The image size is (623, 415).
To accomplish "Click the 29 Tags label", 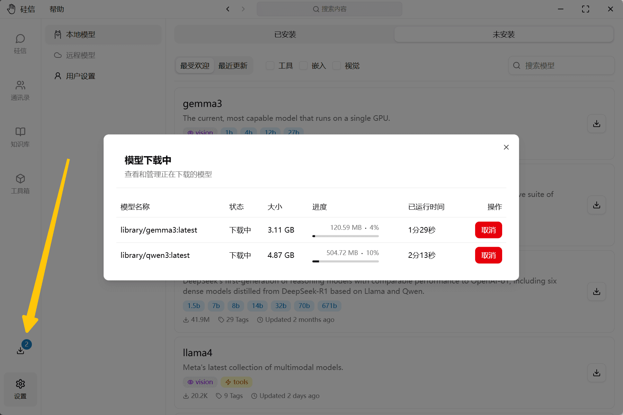I will click(x=233, y=319).
